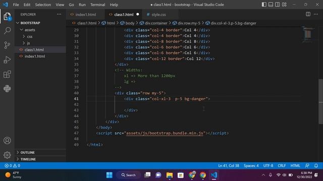Open the Terminal menu
The image size is (323, 181).
(97, 5)
